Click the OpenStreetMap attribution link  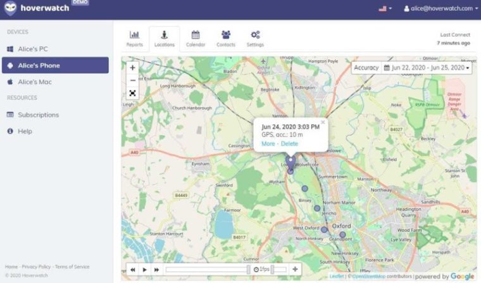pyautogui.click(x=368, y=277)
